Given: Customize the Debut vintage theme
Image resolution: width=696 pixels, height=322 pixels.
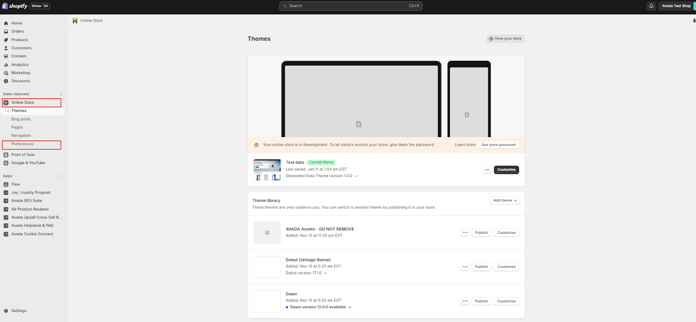Looking at the screenshot, I should [x=506, y=267].
